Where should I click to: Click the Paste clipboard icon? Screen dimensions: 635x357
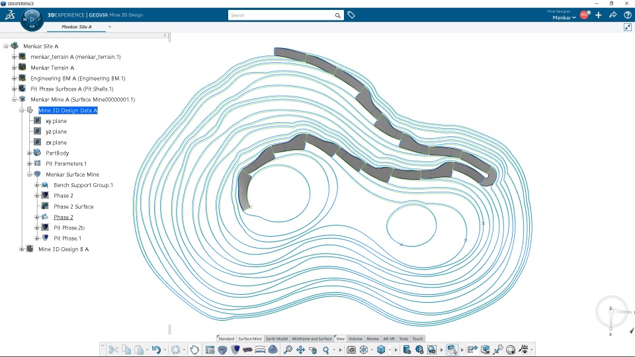coord(139,350)
